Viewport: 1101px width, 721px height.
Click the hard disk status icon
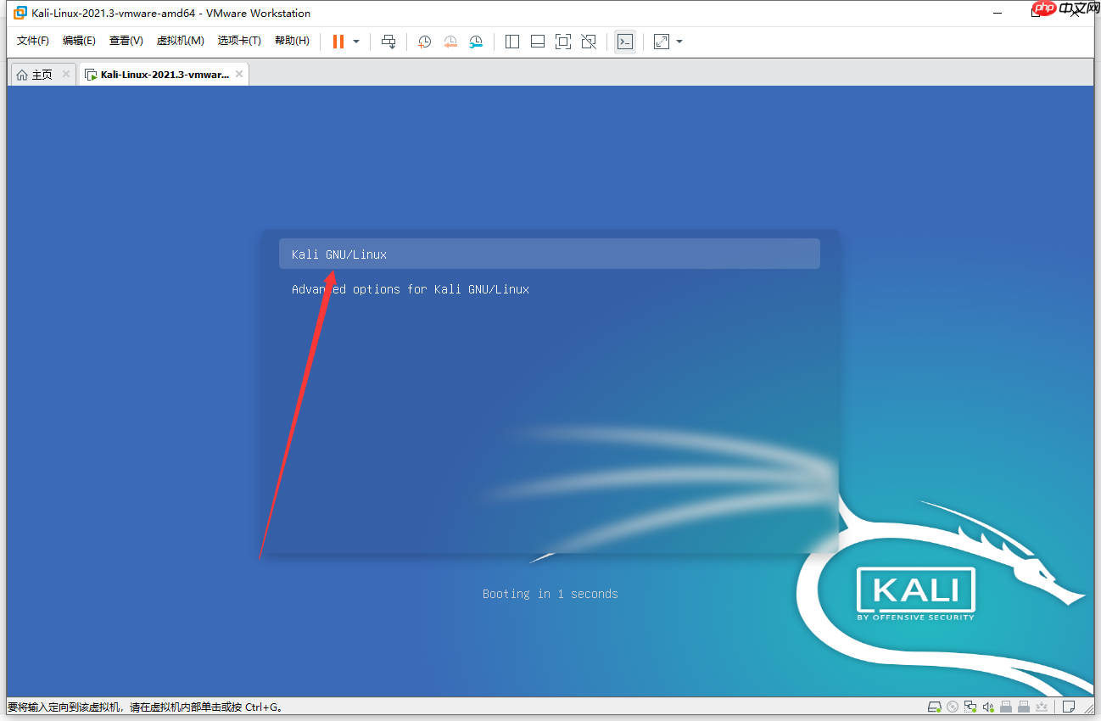click(934, 706)
